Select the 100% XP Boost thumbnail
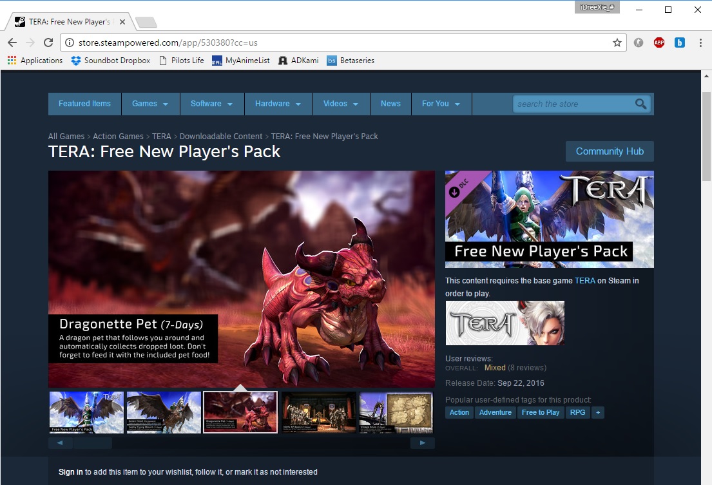The height and width of the screenshot is (485, 712). 318,412
